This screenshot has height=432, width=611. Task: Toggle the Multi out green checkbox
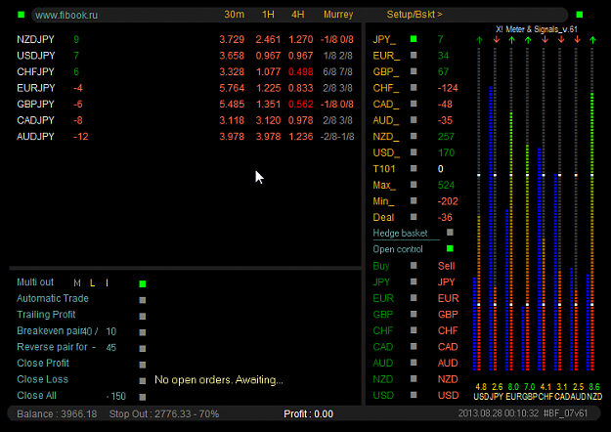pos(143,283)
